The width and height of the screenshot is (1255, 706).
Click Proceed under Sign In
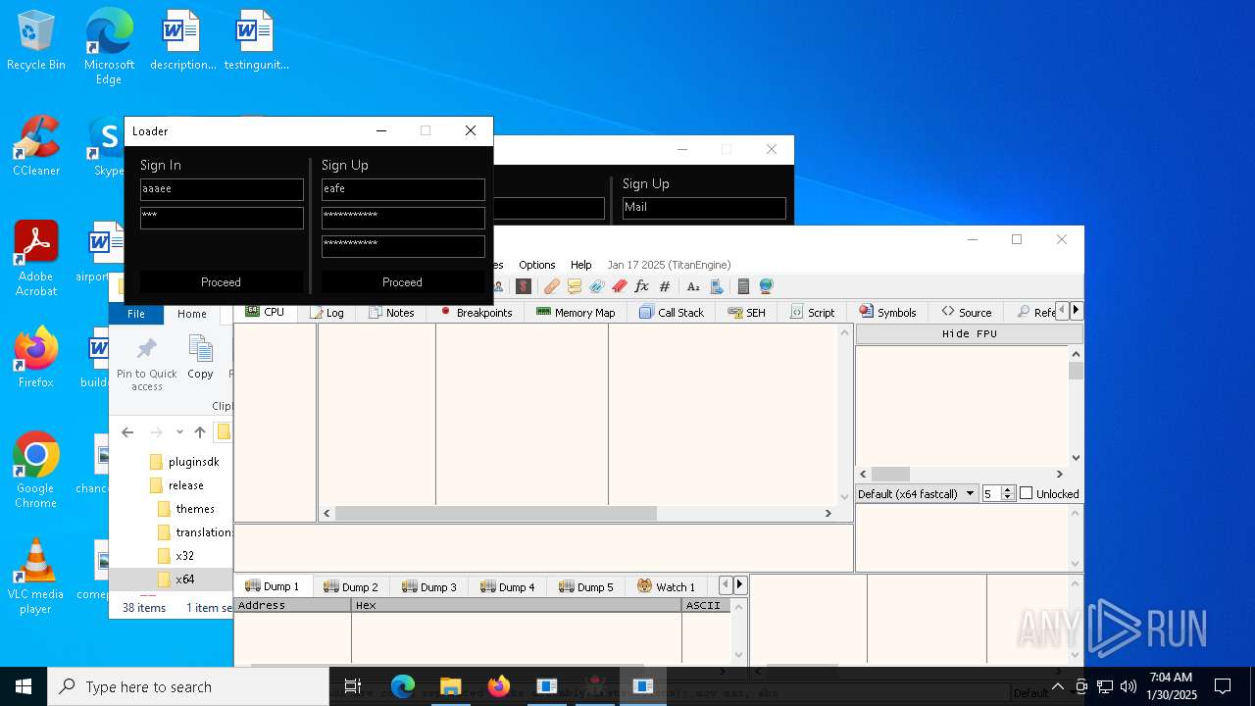pyautogui.click(x=221, y=282)
